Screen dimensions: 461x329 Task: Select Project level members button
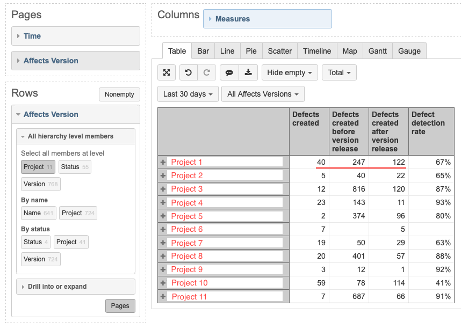coord(38,167)
